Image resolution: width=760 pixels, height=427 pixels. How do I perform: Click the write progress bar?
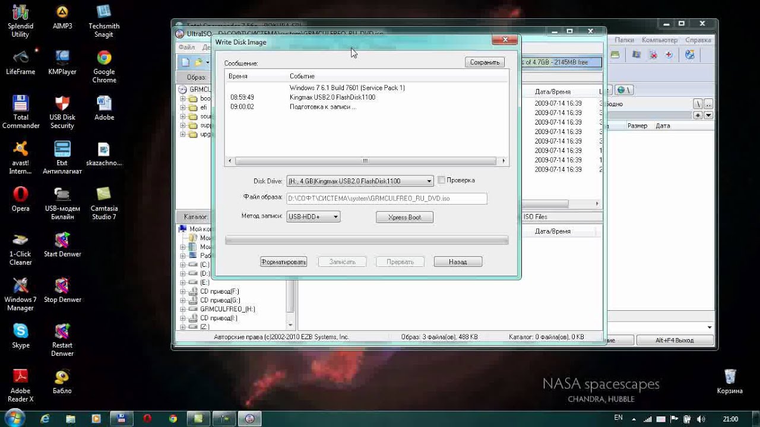(x=366, y=240)
